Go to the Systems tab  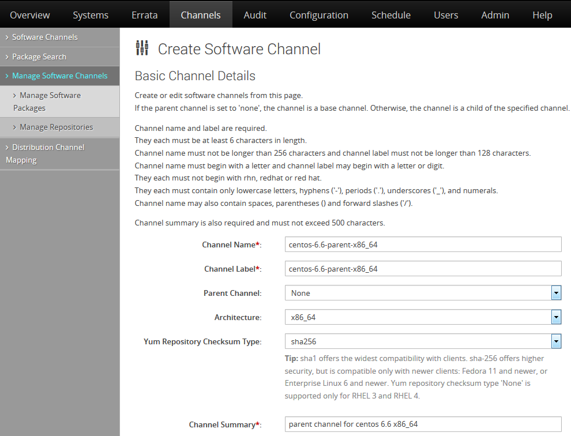(x=91, y=15)
